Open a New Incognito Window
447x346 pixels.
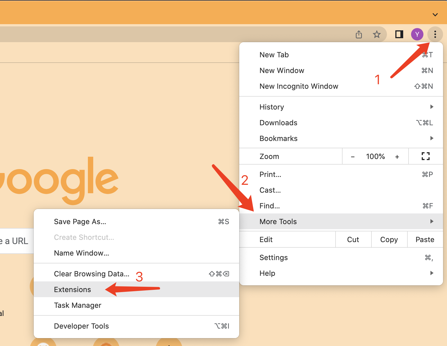(x=341, y=86)
